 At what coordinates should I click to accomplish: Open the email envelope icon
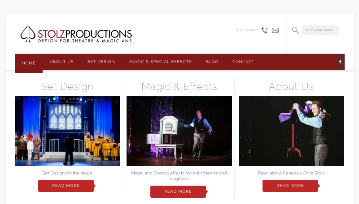[x=275, y=30]
